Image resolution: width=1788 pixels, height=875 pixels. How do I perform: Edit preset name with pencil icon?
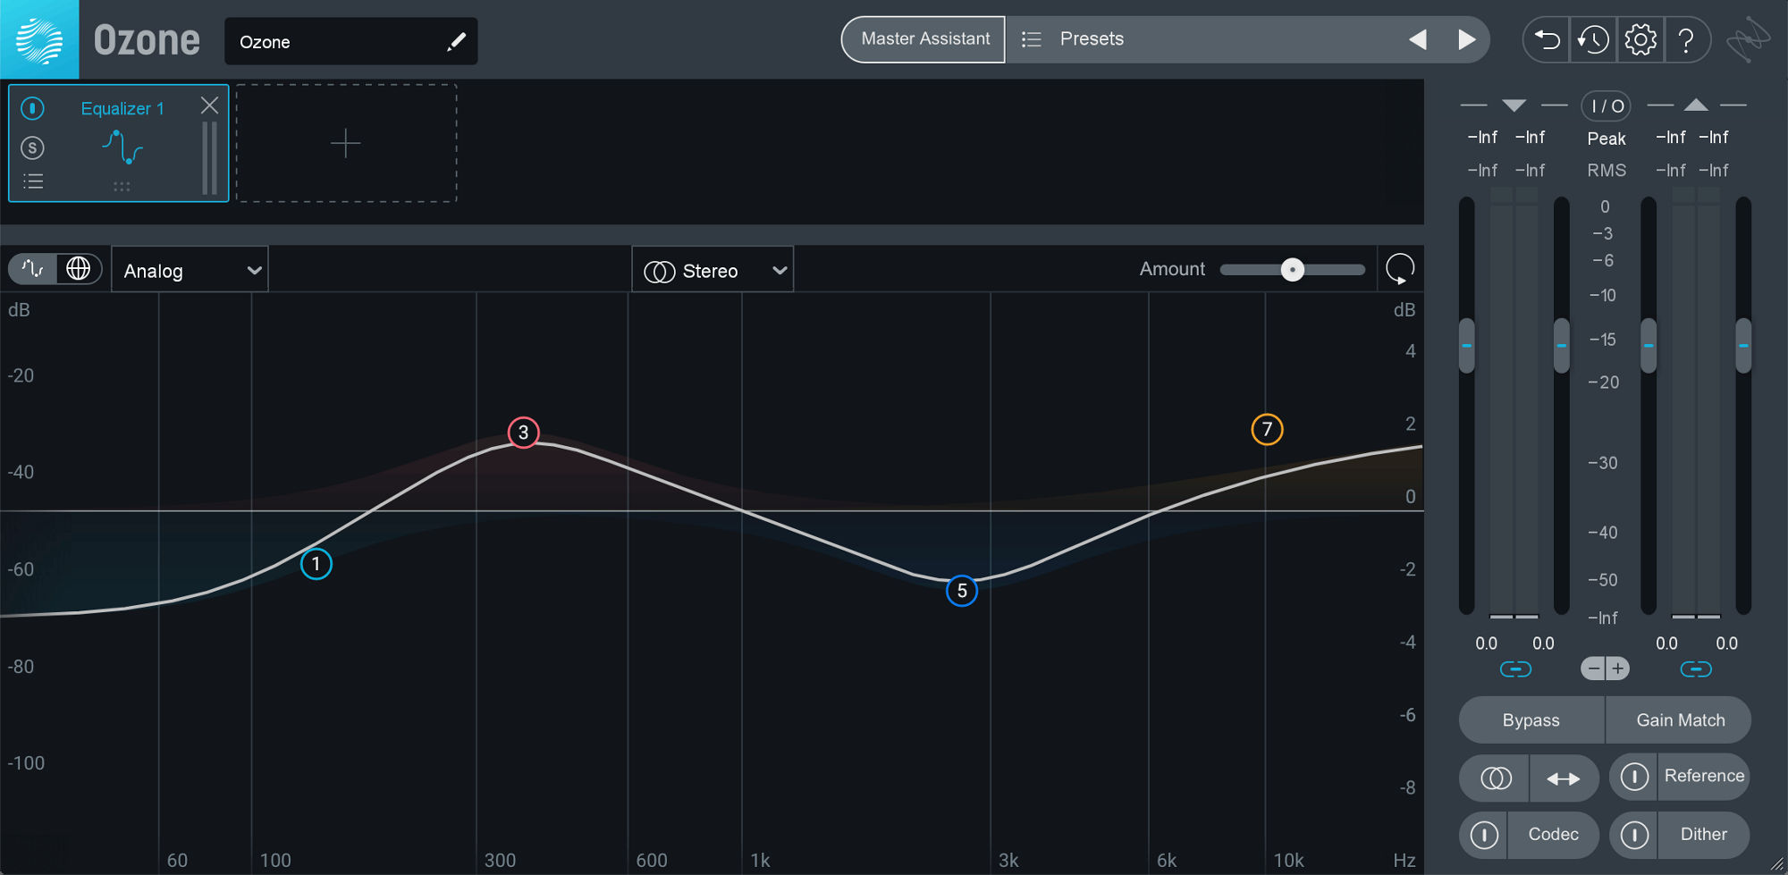456,41
